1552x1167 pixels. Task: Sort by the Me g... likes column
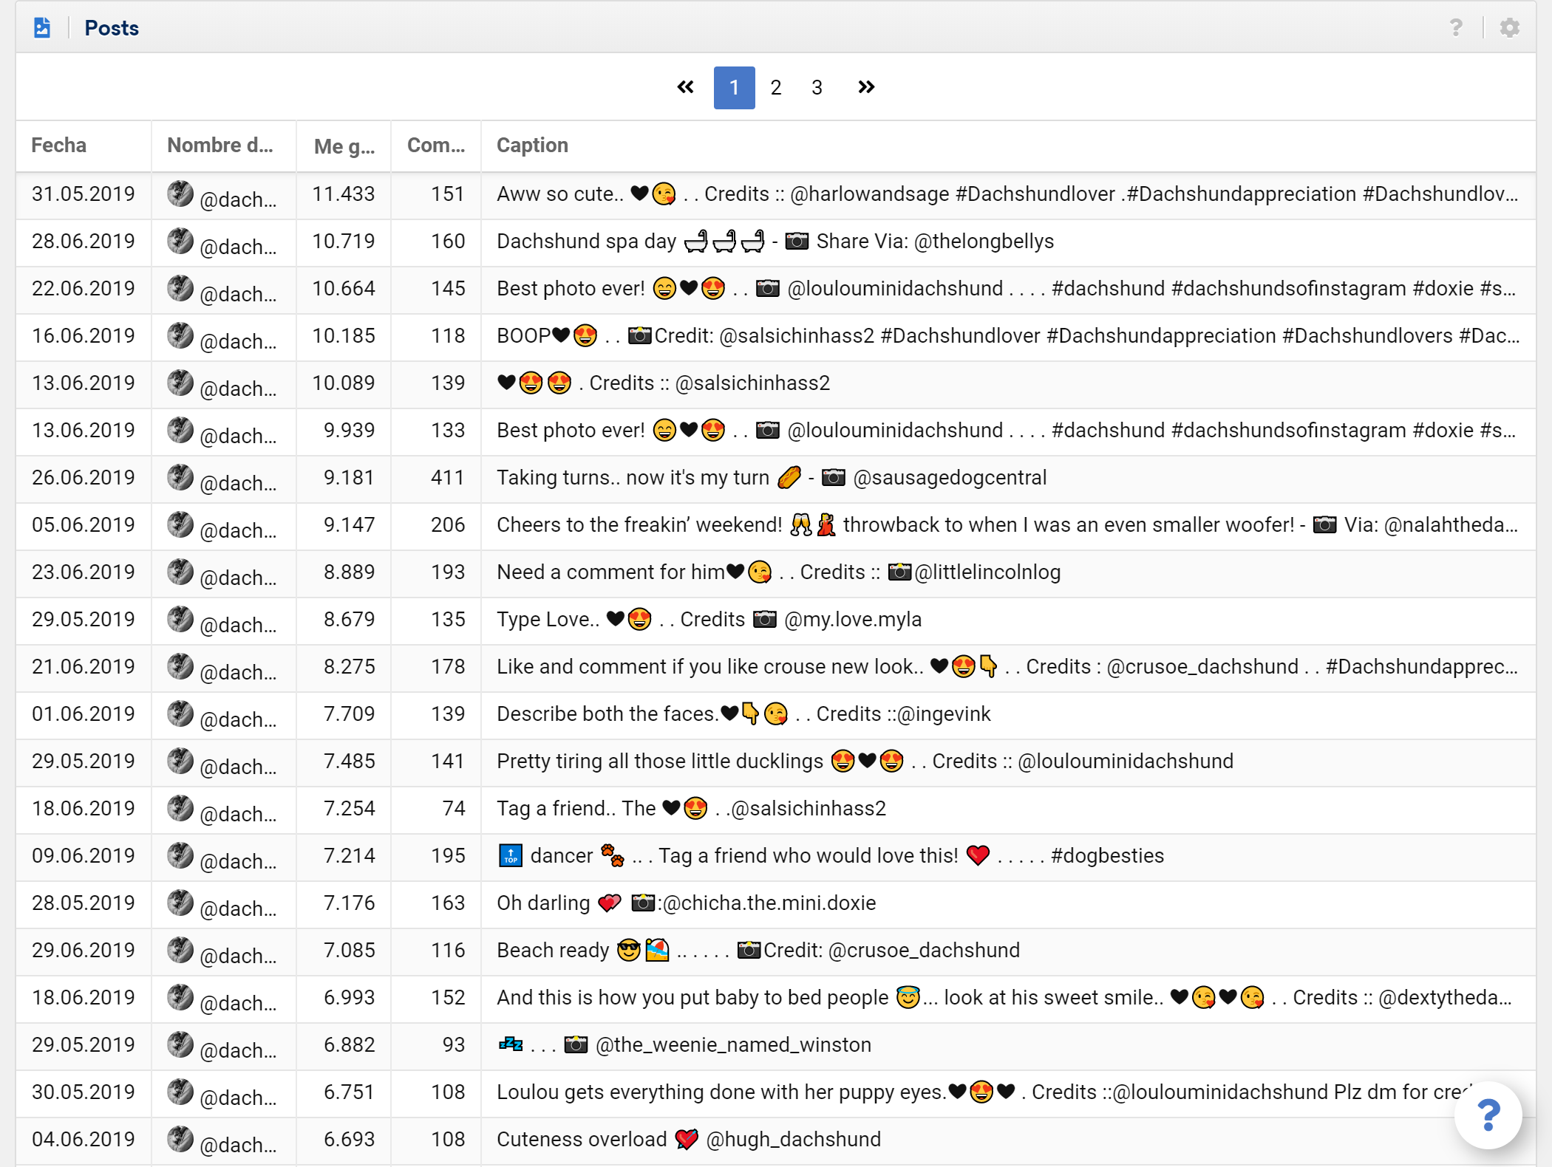344,146
